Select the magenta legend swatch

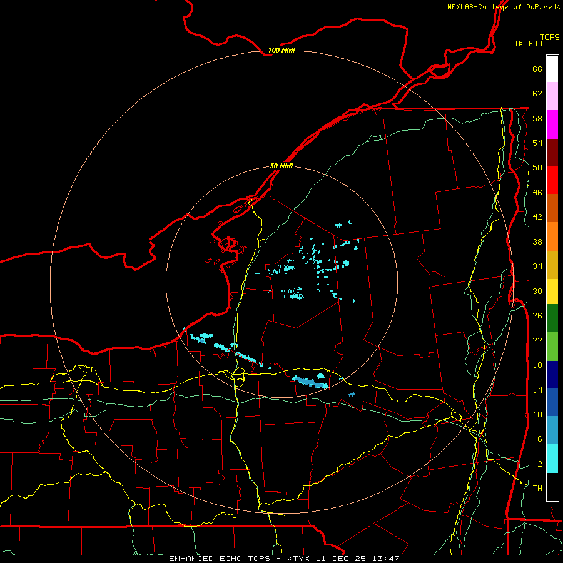pyautogui.click(x=552, y=124)
